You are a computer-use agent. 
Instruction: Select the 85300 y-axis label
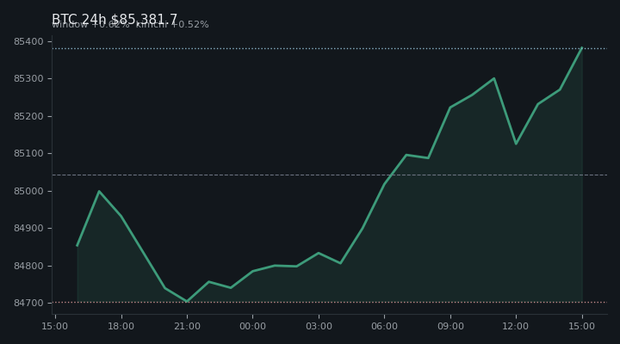(x=28, y=78)
